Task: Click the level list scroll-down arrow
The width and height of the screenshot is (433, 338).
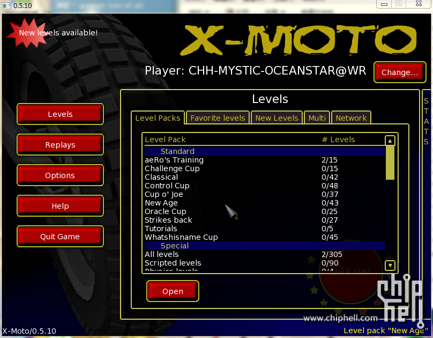Action: (x=390, y=266)
